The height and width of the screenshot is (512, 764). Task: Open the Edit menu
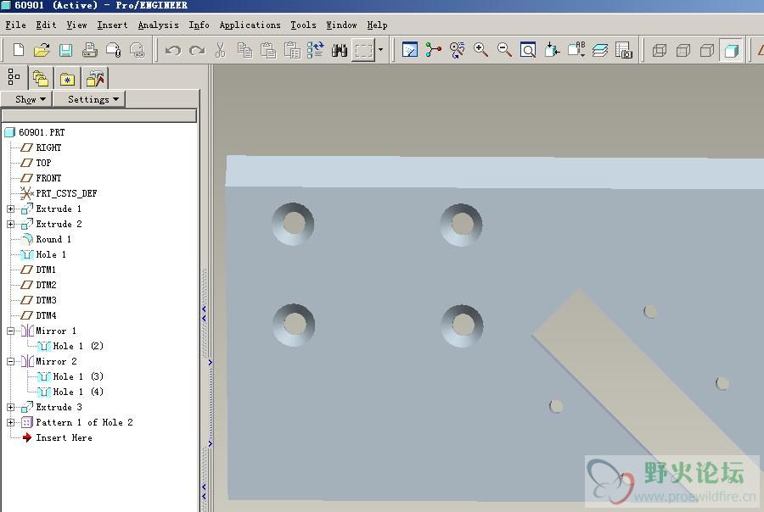click(x=46, y=25)
